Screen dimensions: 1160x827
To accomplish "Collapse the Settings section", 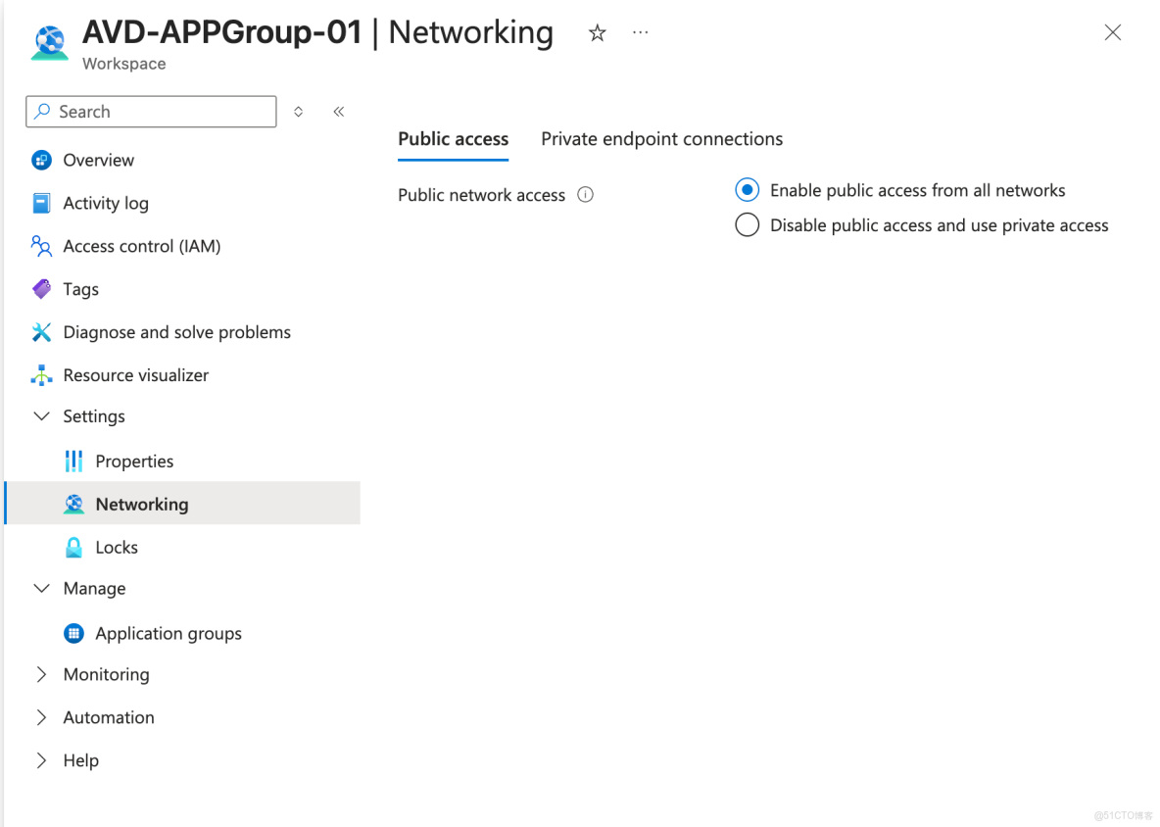I will coord(41,415).
